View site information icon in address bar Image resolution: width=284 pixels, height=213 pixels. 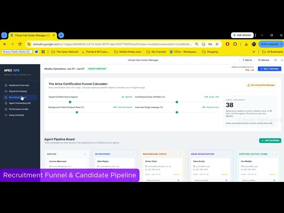click(29, 44)
